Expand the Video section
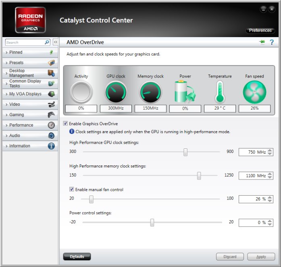 point(6,104)
